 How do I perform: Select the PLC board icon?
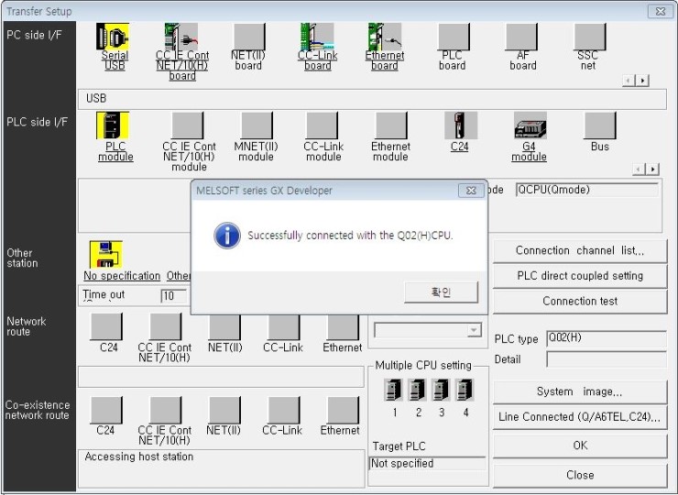coord(454,37)
